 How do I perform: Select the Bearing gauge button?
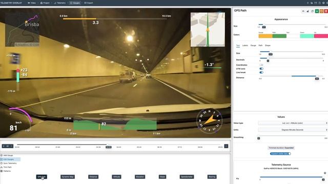(x=212, y=177)
